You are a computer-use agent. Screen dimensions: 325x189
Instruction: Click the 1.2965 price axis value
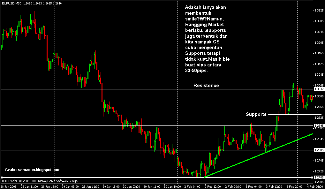pos(319,107)
